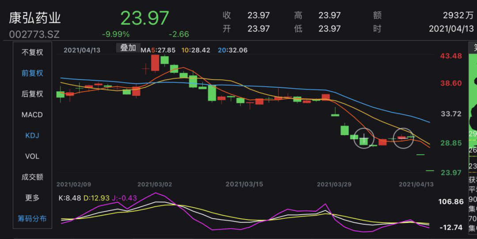Select 不复权 price adjustment option

pyautogui.click(x=32, y=53)
